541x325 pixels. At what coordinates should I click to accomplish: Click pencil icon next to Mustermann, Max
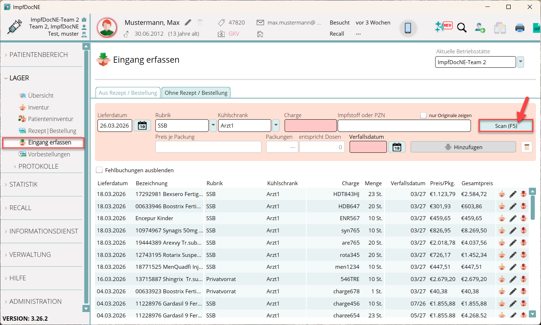coord(188,22)
